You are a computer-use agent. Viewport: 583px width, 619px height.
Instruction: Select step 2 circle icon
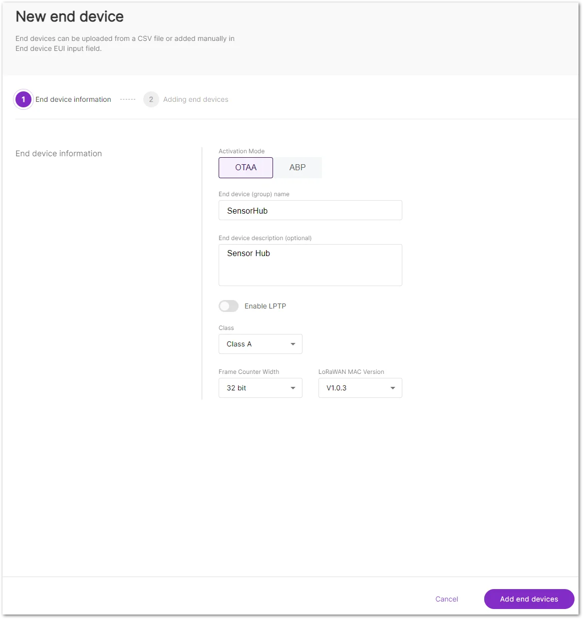coord(151,99)
